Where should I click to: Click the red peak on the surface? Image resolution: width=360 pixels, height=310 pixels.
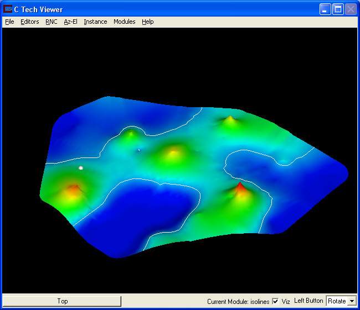pos(240,186)
